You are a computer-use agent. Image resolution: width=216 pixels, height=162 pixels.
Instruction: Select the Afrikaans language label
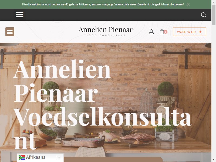36,157
